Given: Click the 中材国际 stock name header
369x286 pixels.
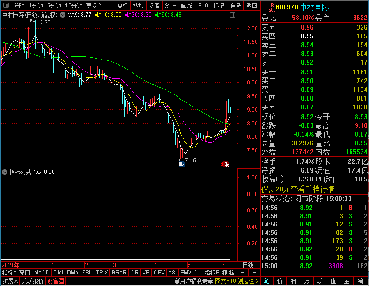Looking at the screenshot, I should tap(315, 7).
